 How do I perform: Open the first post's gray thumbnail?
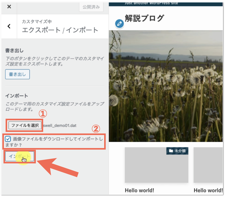tap(156, 167)
